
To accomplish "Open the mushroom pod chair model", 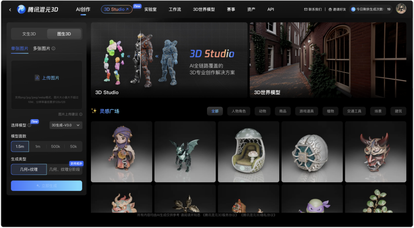I will click(248, 152).
